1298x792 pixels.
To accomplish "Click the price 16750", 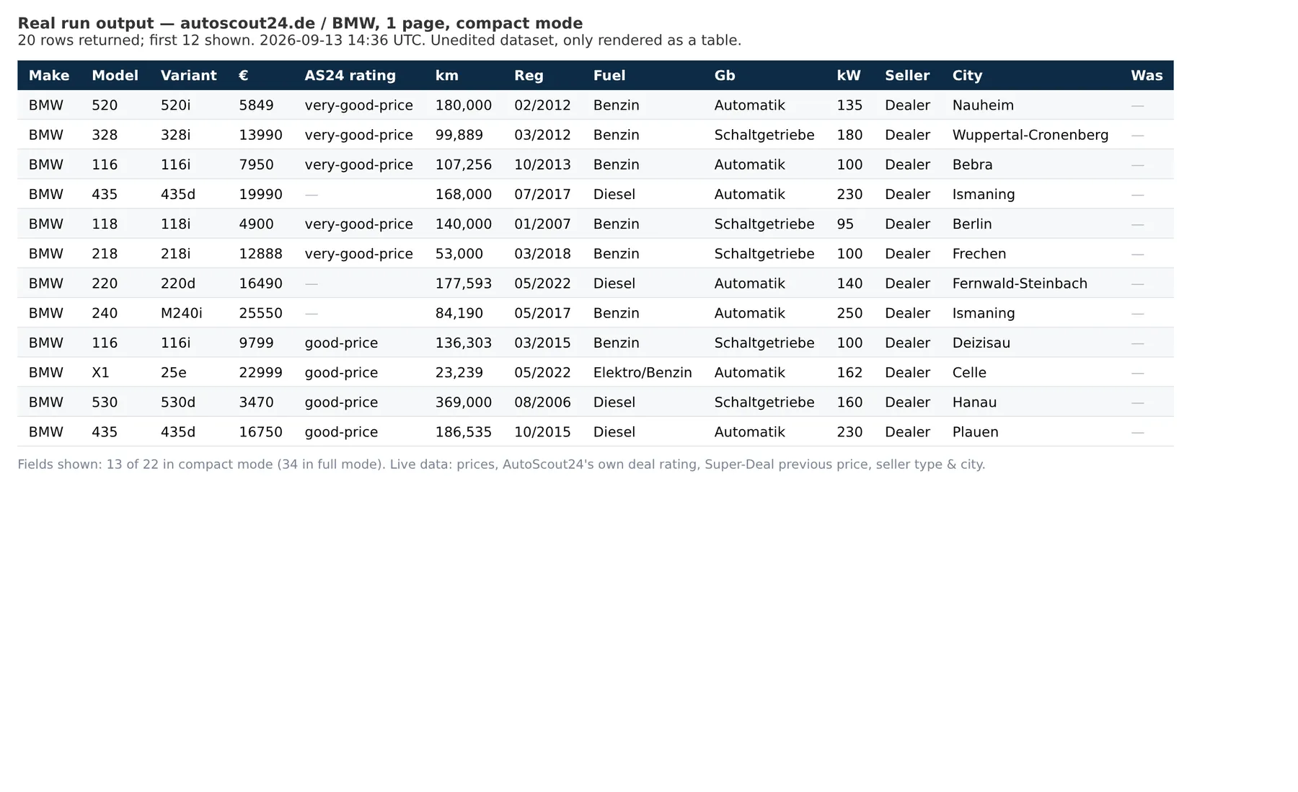I will pos(260,432).
